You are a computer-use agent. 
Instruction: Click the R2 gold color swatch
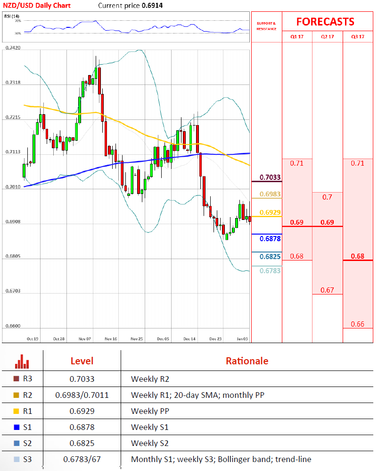(x=16, y=395)
